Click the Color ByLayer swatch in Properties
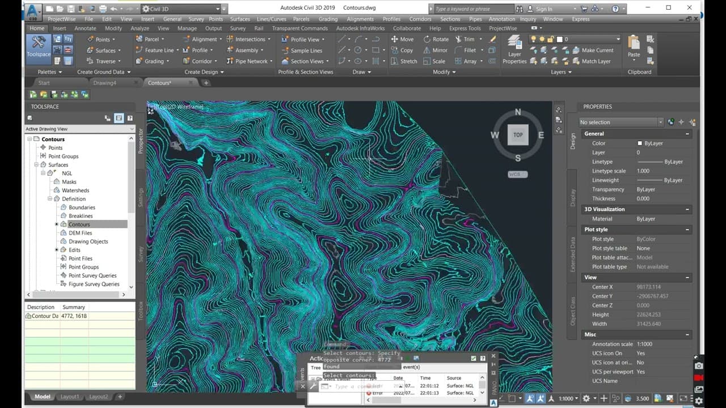 point(640,143)
